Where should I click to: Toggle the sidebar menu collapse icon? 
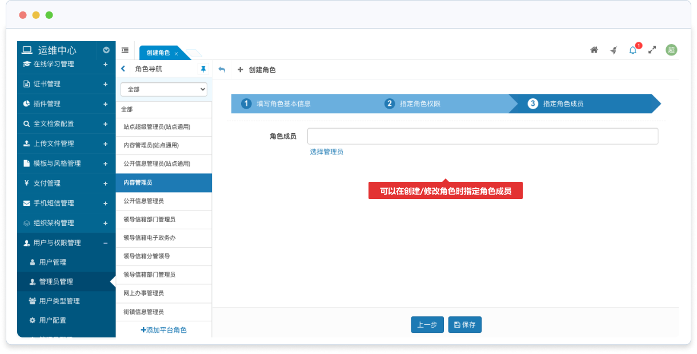click(125, 50)
